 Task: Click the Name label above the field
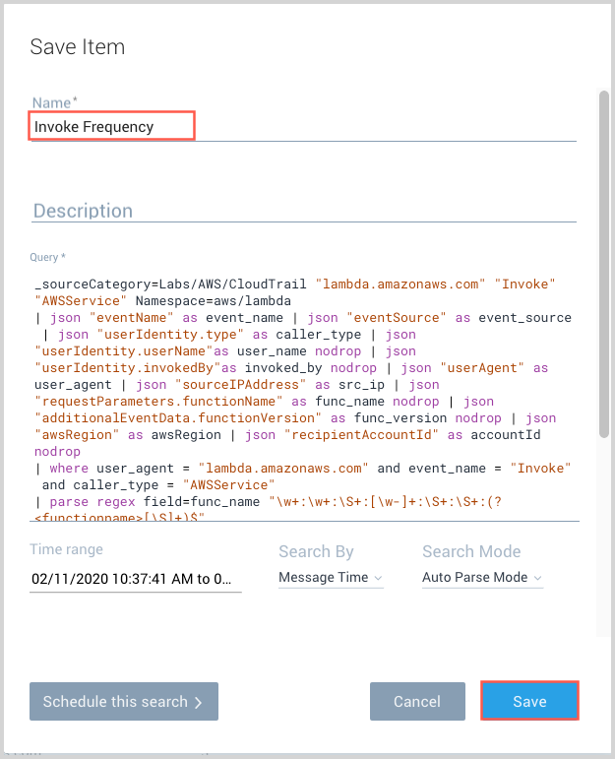(54, 102)
